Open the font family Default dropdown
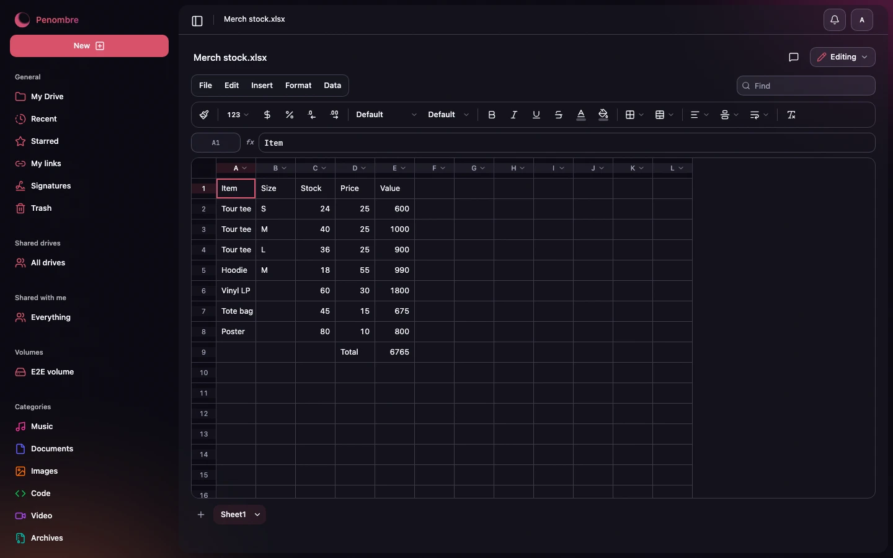893x558 pixels. point(386,115)
